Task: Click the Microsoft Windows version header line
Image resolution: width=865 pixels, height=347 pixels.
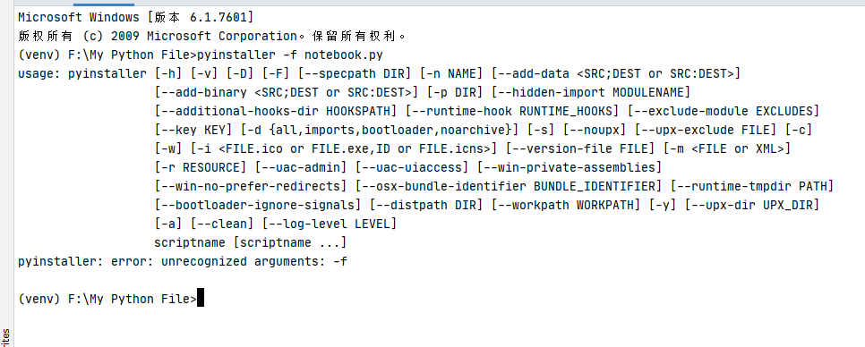Action: [136, 18]
